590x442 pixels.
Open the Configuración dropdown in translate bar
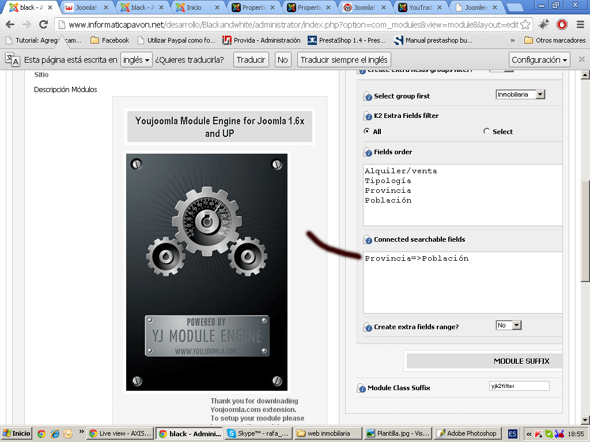click(539, 60)
